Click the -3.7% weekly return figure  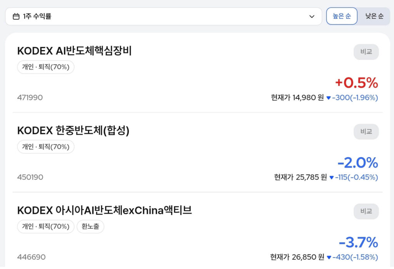pos(358,242)
